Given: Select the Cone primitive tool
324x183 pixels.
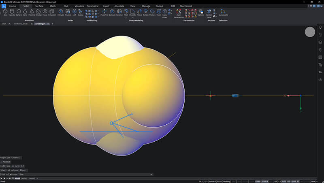Looking at the screenshot, I should [x=25, y=12].
